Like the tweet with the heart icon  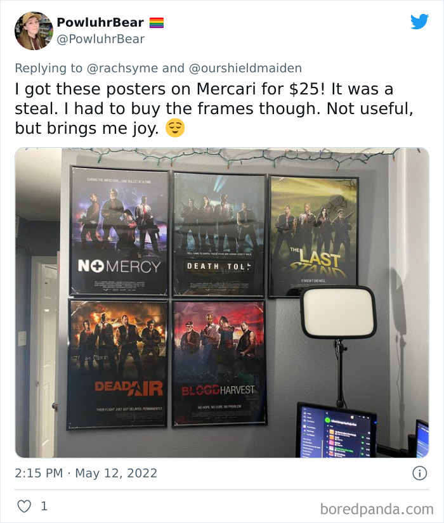[24, 507]
